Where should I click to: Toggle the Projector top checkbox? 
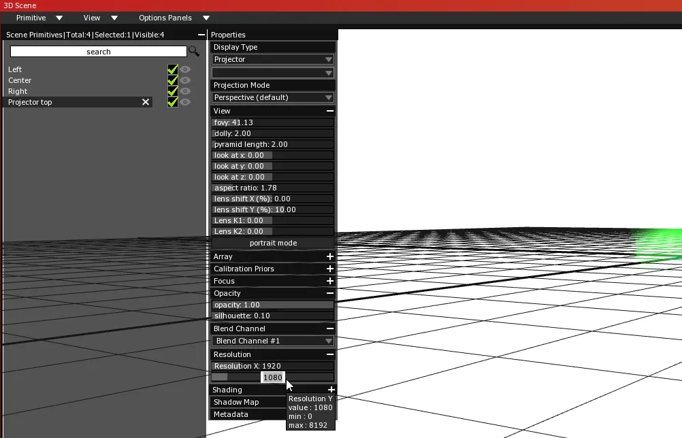[173, 102]
